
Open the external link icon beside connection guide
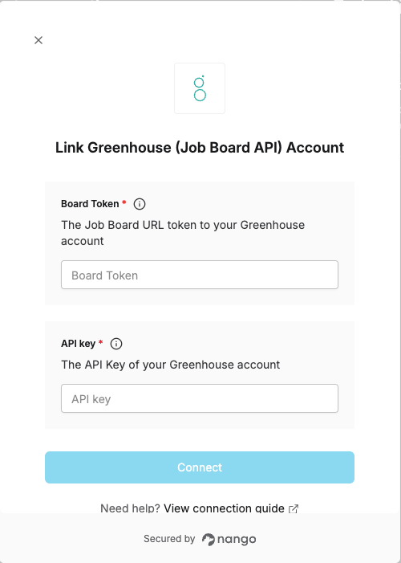click(294, 508)
